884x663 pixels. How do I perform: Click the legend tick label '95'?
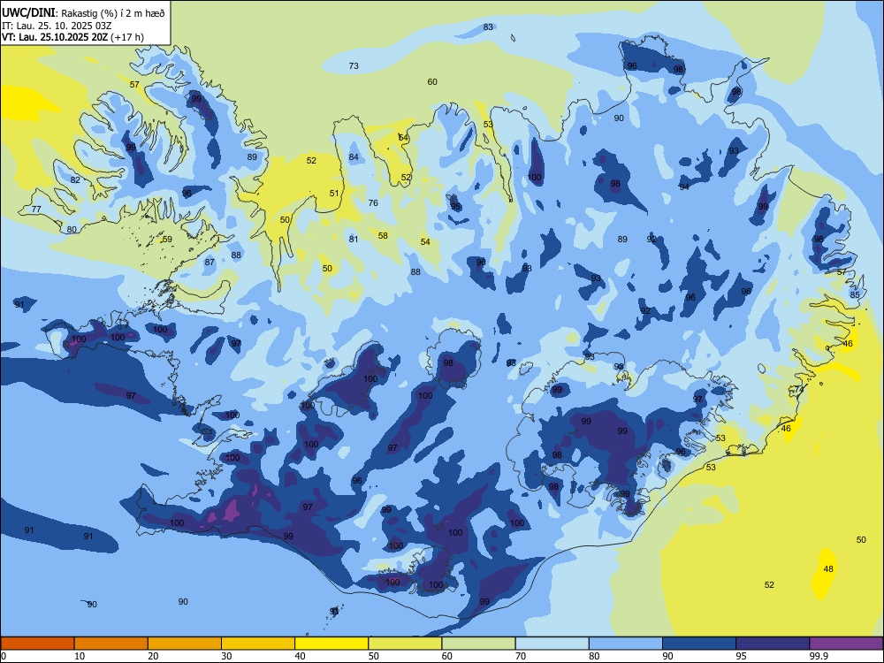[741, 656]
